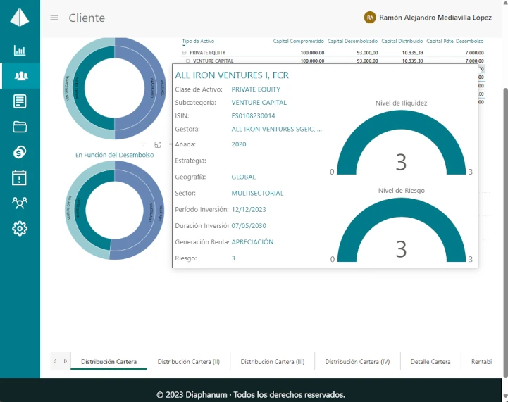
Task: Click the Capital Desembolsado column header
Action: (x=352, y=41)
